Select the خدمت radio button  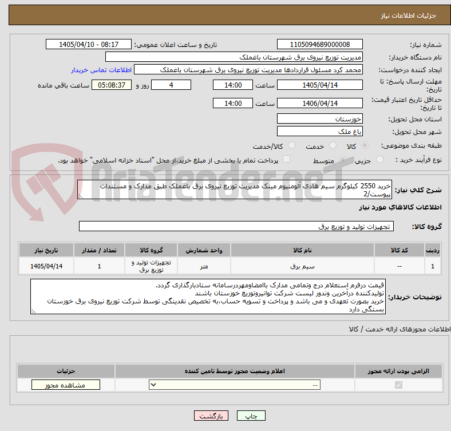coord(333,145)
